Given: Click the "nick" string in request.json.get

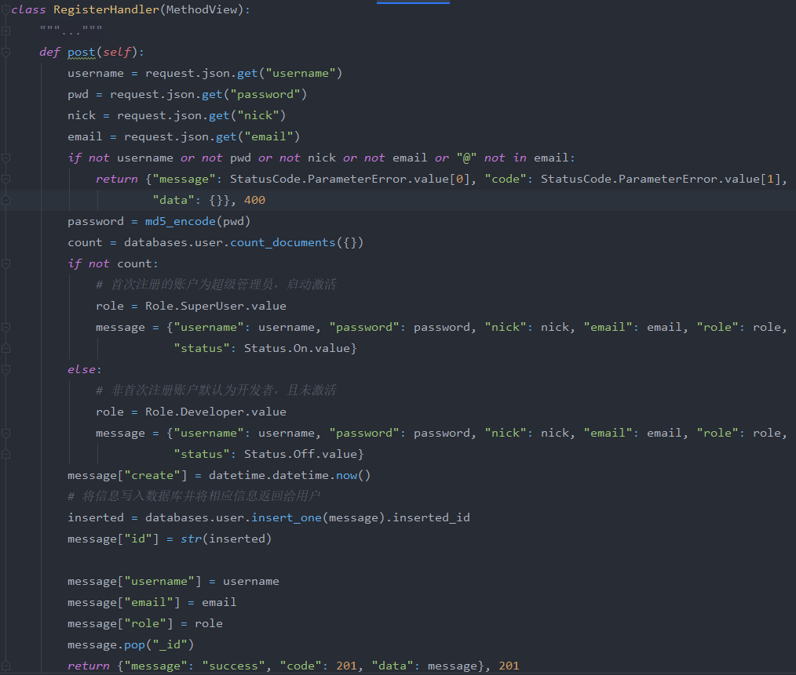Looking at the screenshot, I should point(258,115).
